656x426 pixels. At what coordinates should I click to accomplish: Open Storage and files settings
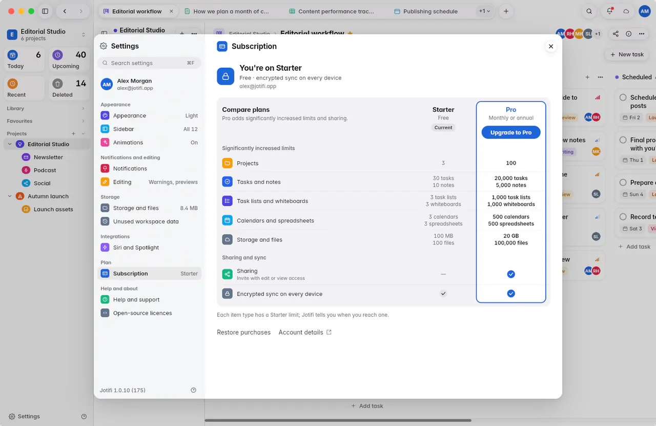coord(149,208)
